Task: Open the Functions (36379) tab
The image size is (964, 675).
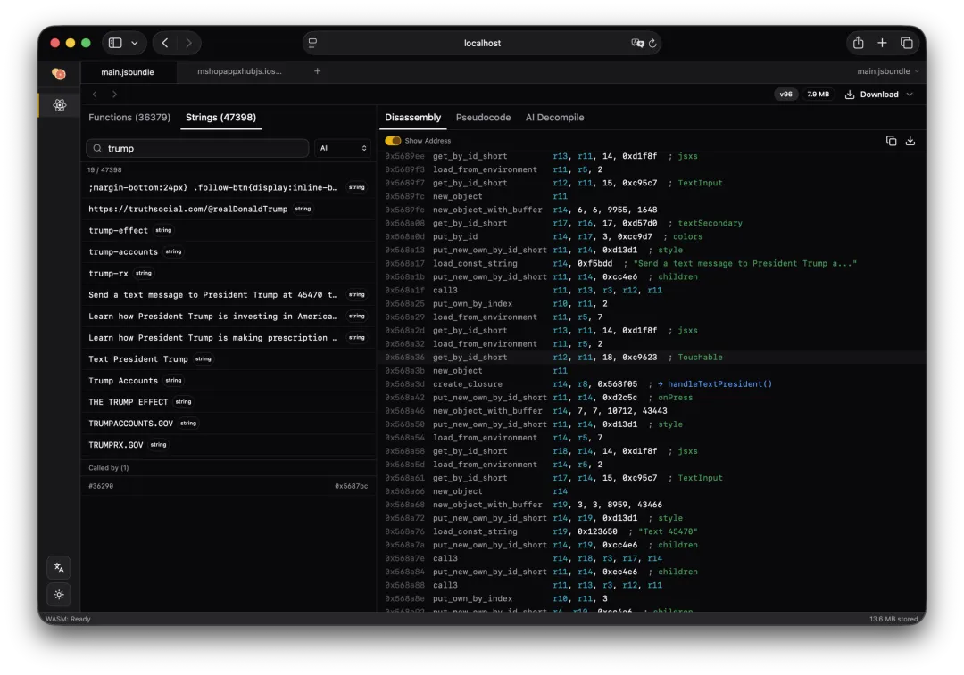Action: pos(129,118)
